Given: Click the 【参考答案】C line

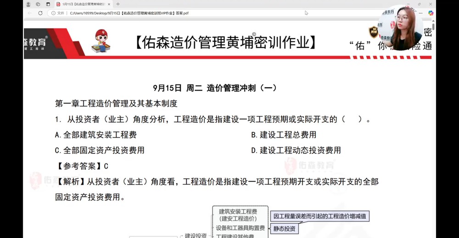Looking at the screenshot, I should point(82,166).
